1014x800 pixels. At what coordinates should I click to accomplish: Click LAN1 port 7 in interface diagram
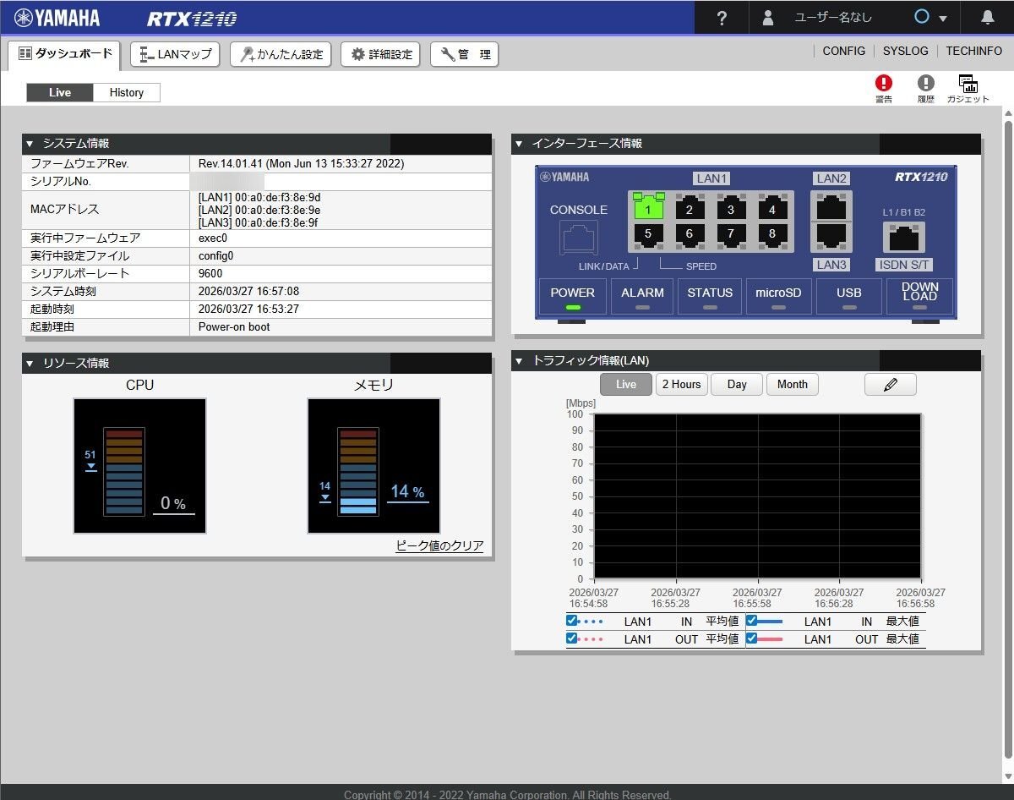(x=731, y=234)
